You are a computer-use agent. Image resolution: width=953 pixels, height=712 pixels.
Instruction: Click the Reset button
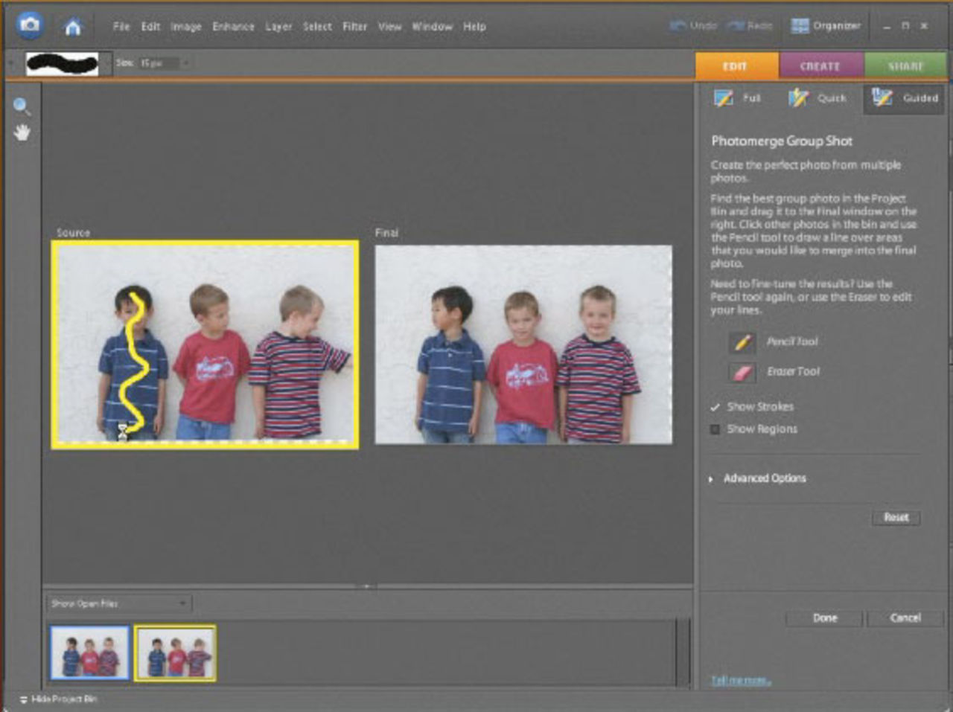[x=896, y=517]
